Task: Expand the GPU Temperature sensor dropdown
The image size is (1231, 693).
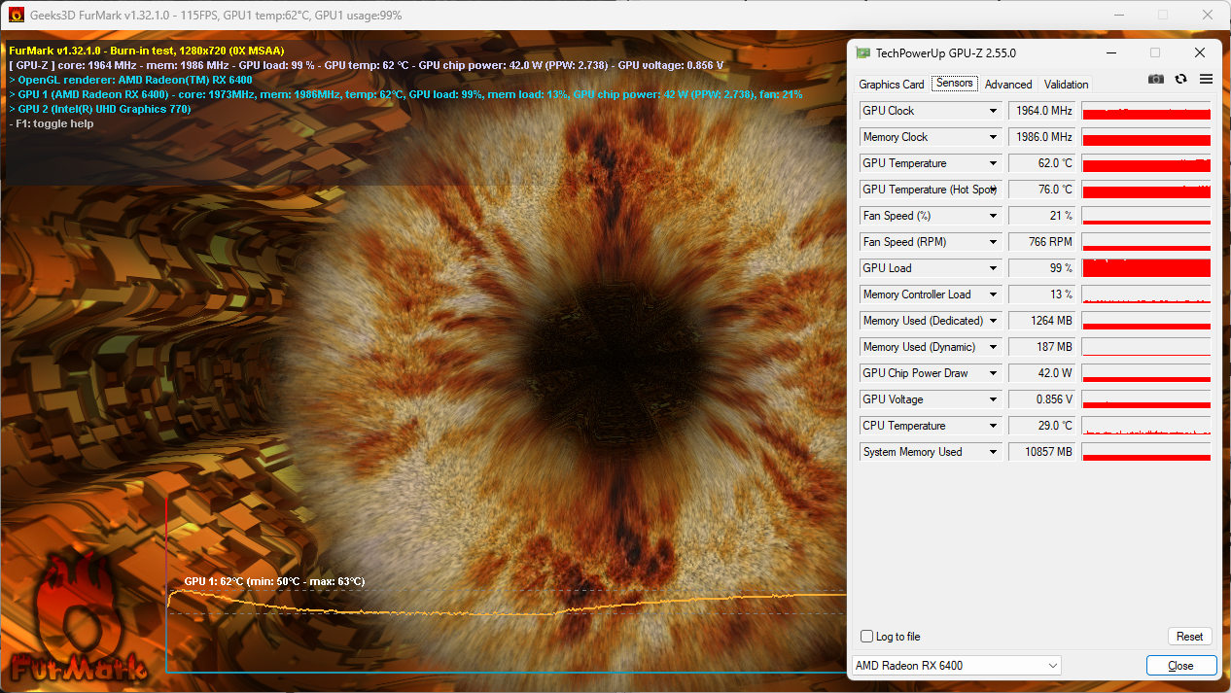Action: click(993, 163)
